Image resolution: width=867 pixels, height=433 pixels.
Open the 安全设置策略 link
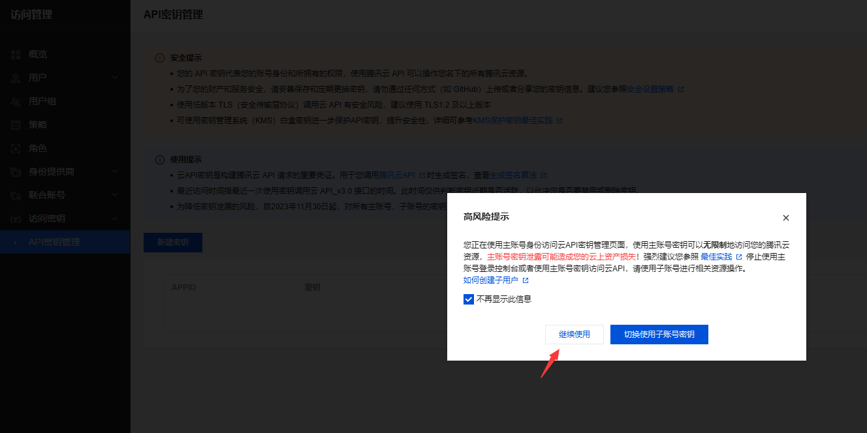point(650,89)
